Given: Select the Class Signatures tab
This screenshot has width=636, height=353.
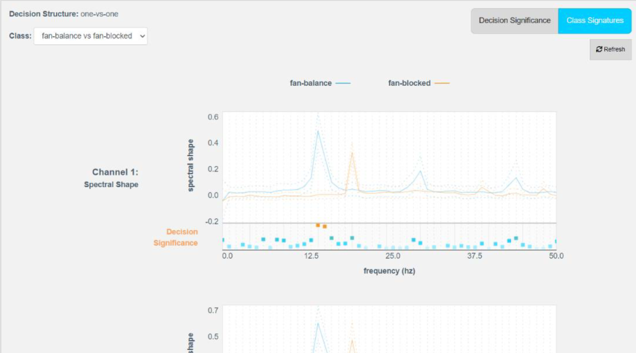Looking at the screenshot, I should coord(595,21).
